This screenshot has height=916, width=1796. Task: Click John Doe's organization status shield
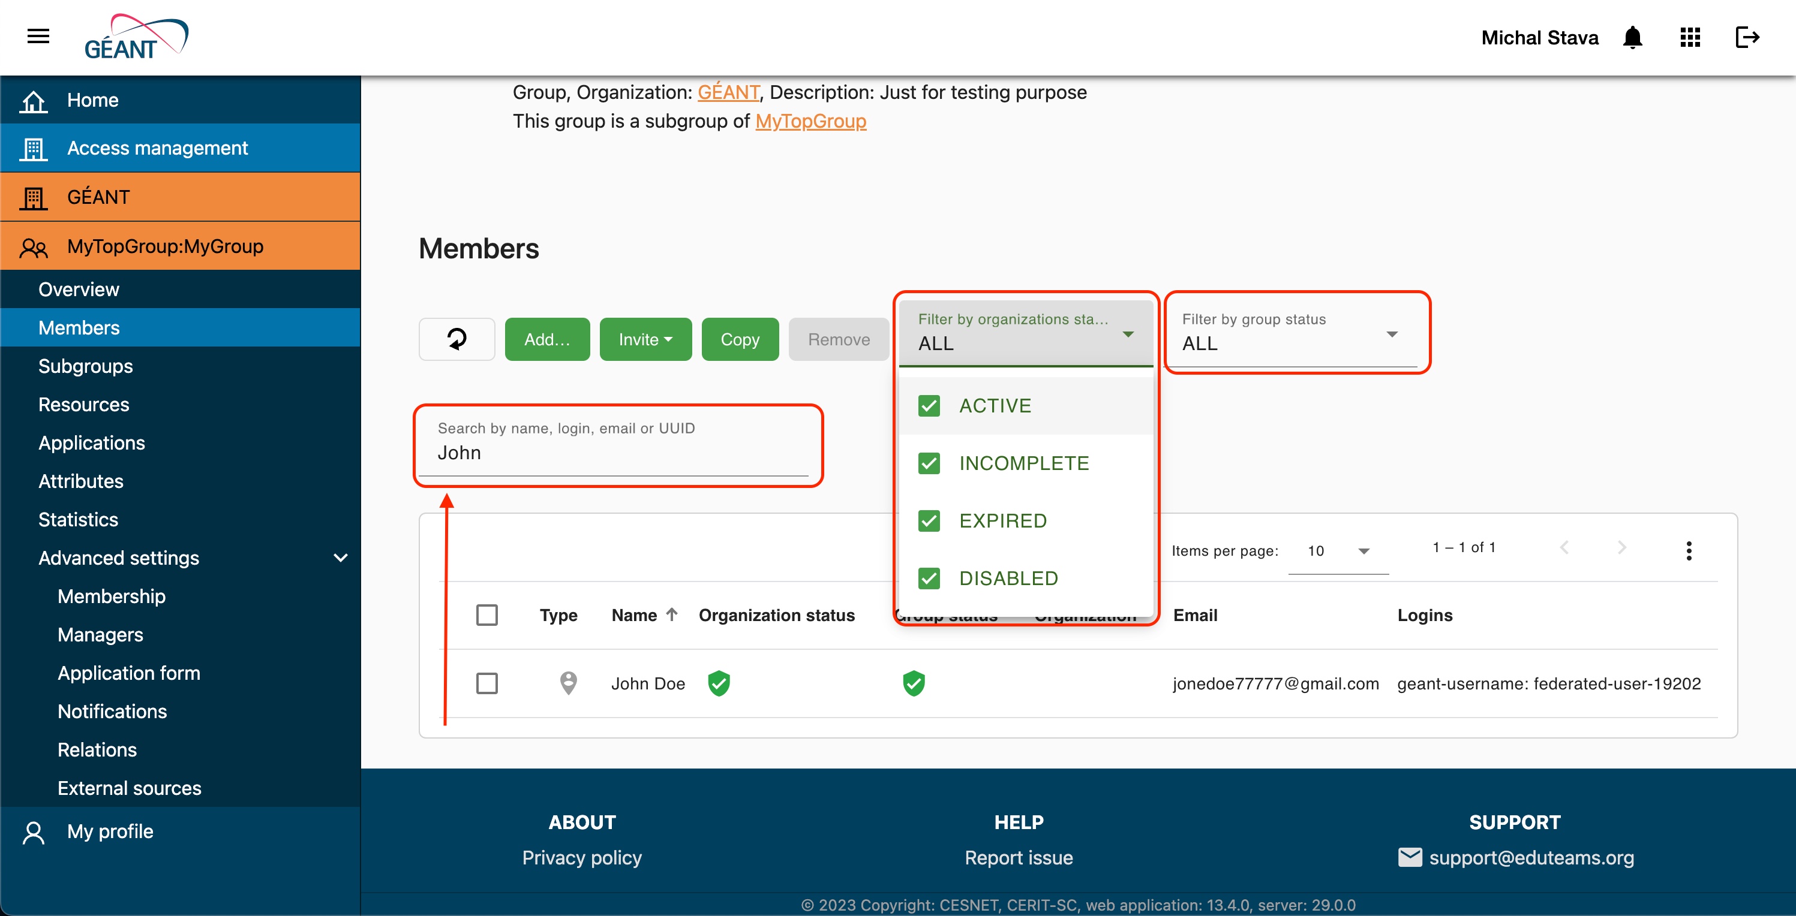pyautogui.click(x=719, y=683)
